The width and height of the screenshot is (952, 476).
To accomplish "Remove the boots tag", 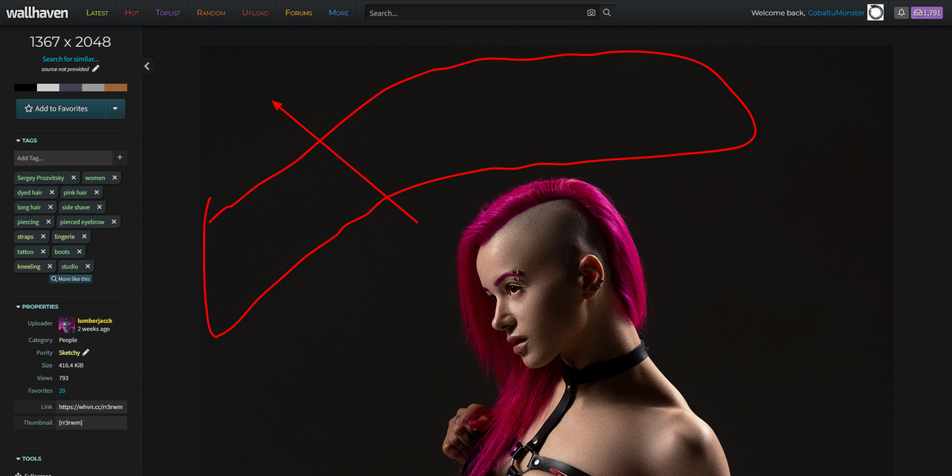I will pos(80,251).
